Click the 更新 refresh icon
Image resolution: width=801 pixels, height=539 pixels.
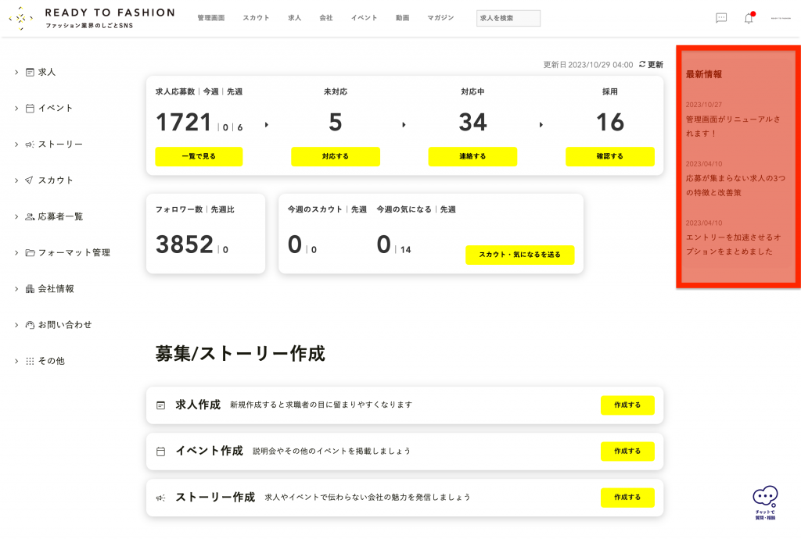pos(642,65)
